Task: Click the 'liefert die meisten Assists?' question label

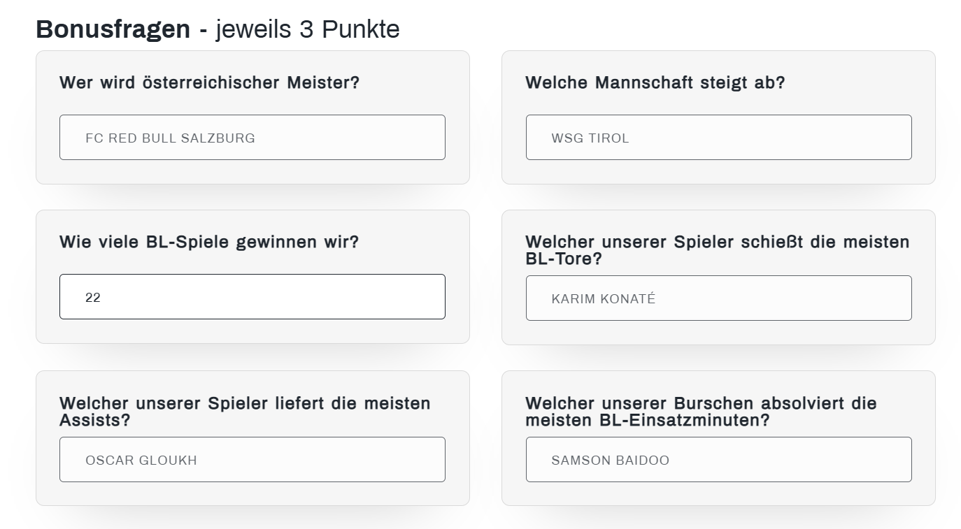Action: coord(245,411)
